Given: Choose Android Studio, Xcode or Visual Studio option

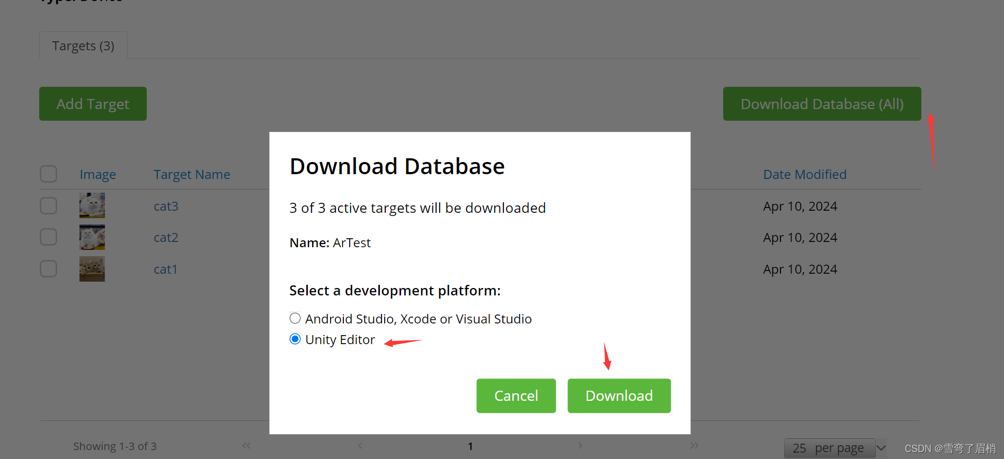Looking at the screenshot, I should (295, 318).
